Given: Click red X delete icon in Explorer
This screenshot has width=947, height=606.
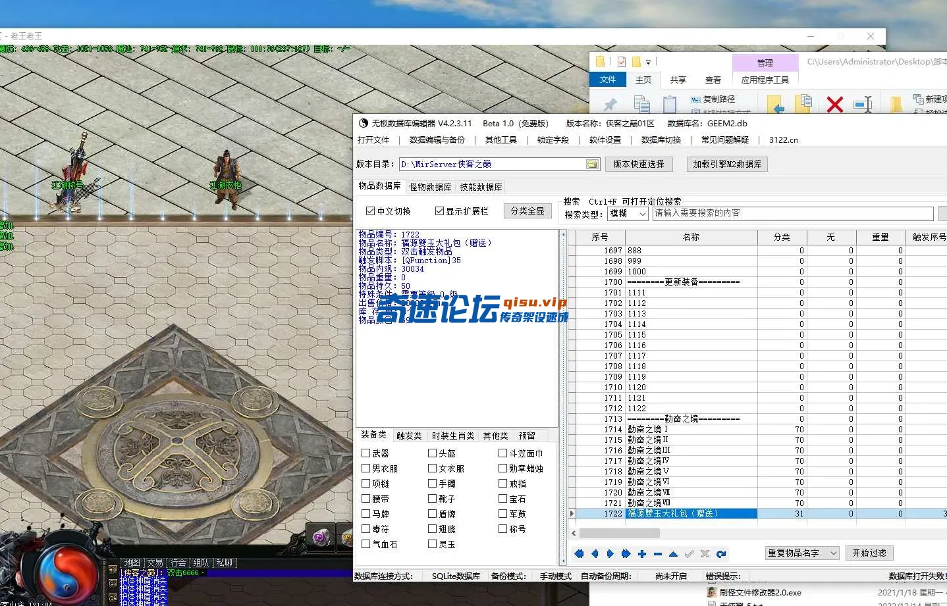Looking at the screenshot, I should coord(834,104).
